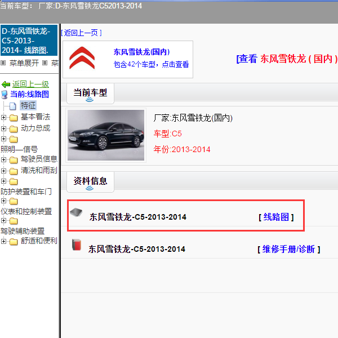Open the 当前车型 section tab
Image resolution: width=338 pixels, height=338 pixels.
point(90,94)
